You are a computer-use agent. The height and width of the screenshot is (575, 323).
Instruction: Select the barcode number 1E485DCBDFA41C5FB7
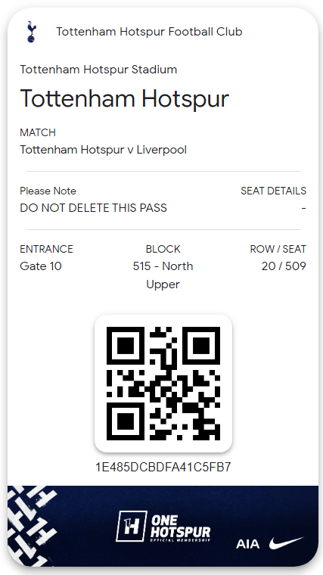[163, 467]
